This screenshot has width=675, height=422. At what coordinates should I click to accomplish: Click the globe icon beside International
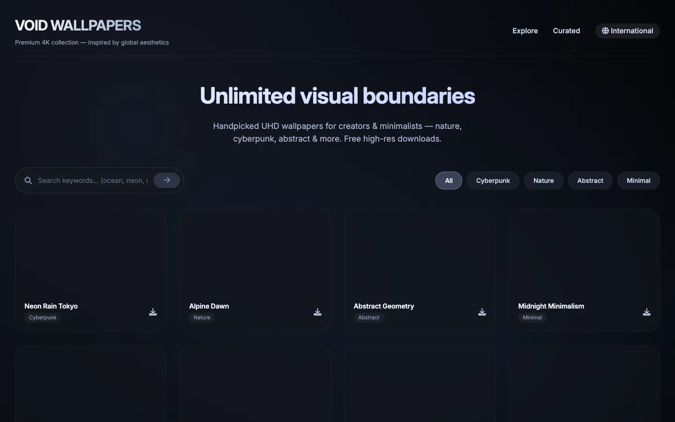point(605,31)
